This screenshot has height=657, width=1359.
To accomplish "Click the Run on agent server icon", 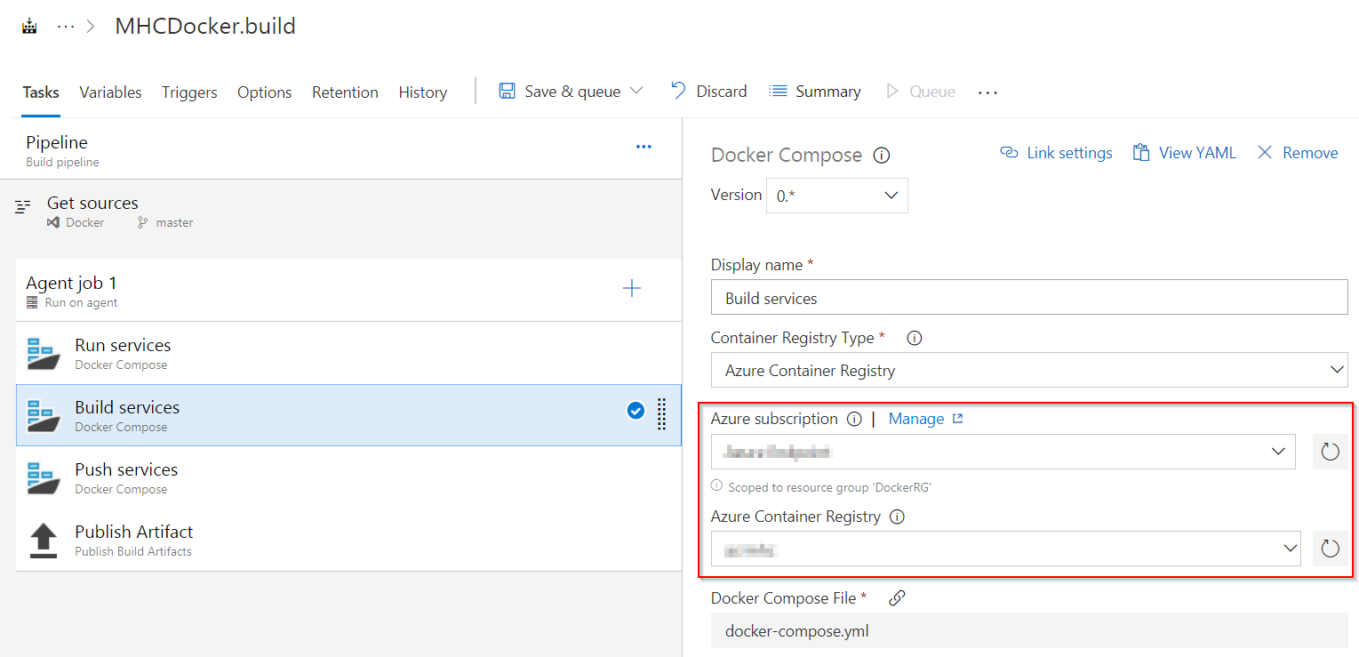I will [32, 302].
